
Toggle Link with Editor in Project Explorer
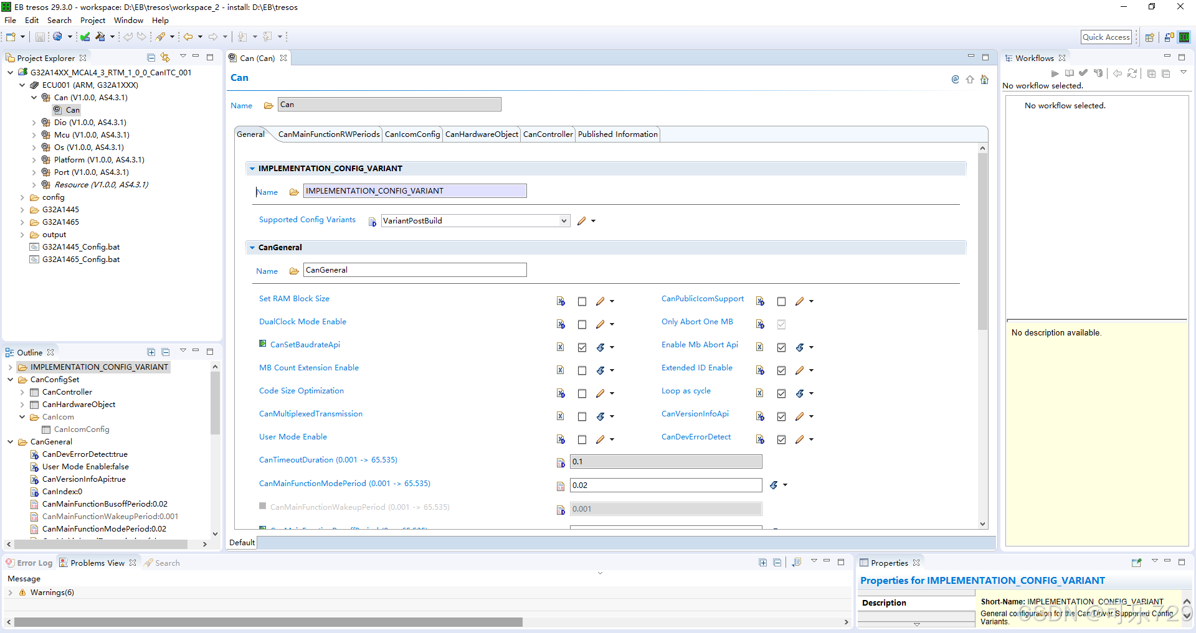(x=165, y=57)
